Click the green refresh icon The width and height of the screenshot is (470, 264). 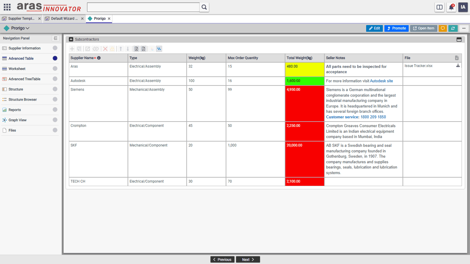tap(453, 28)
